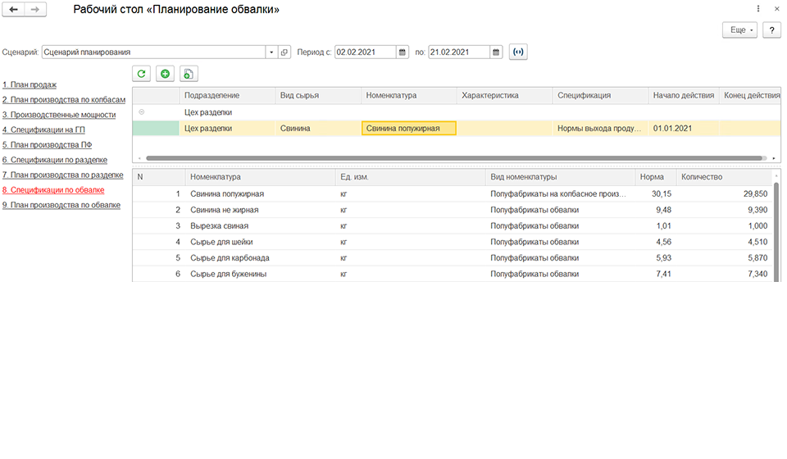Image resolution: width=787 pixels, height=459 pixels.
Task: Click the period start date field 02.02.2021
Action: 366,52
